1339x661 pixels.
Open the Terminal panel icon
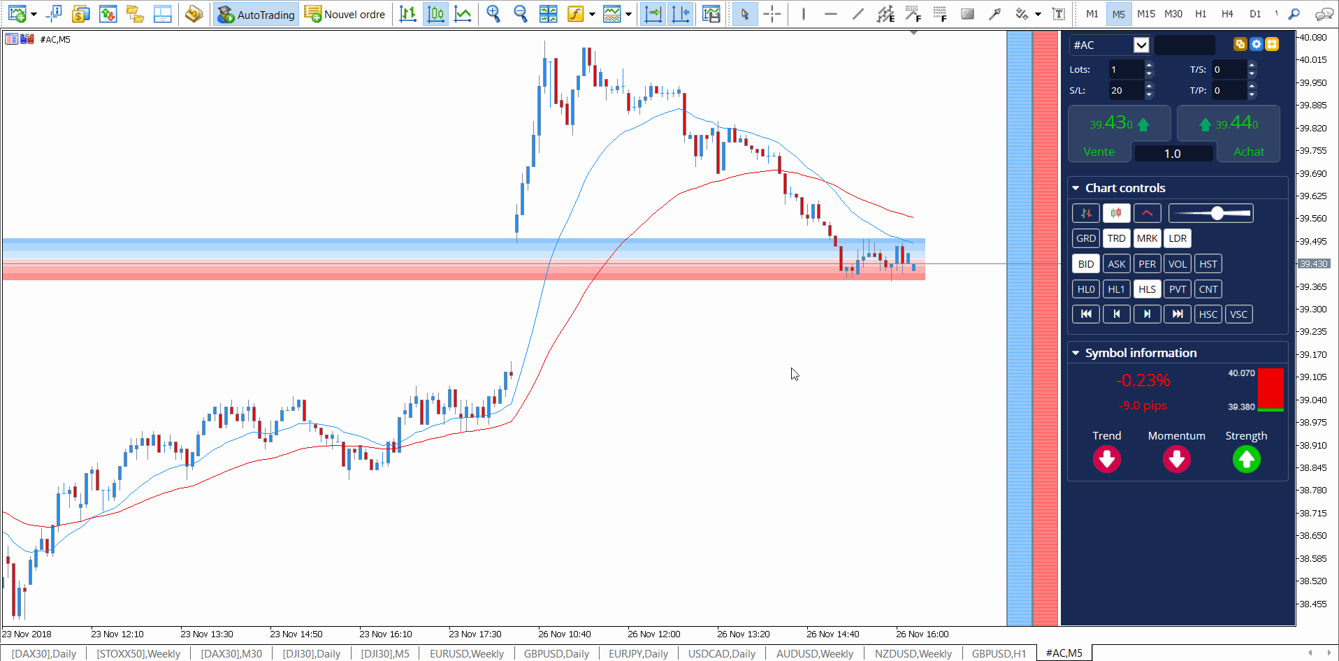[x=162, y=14]
